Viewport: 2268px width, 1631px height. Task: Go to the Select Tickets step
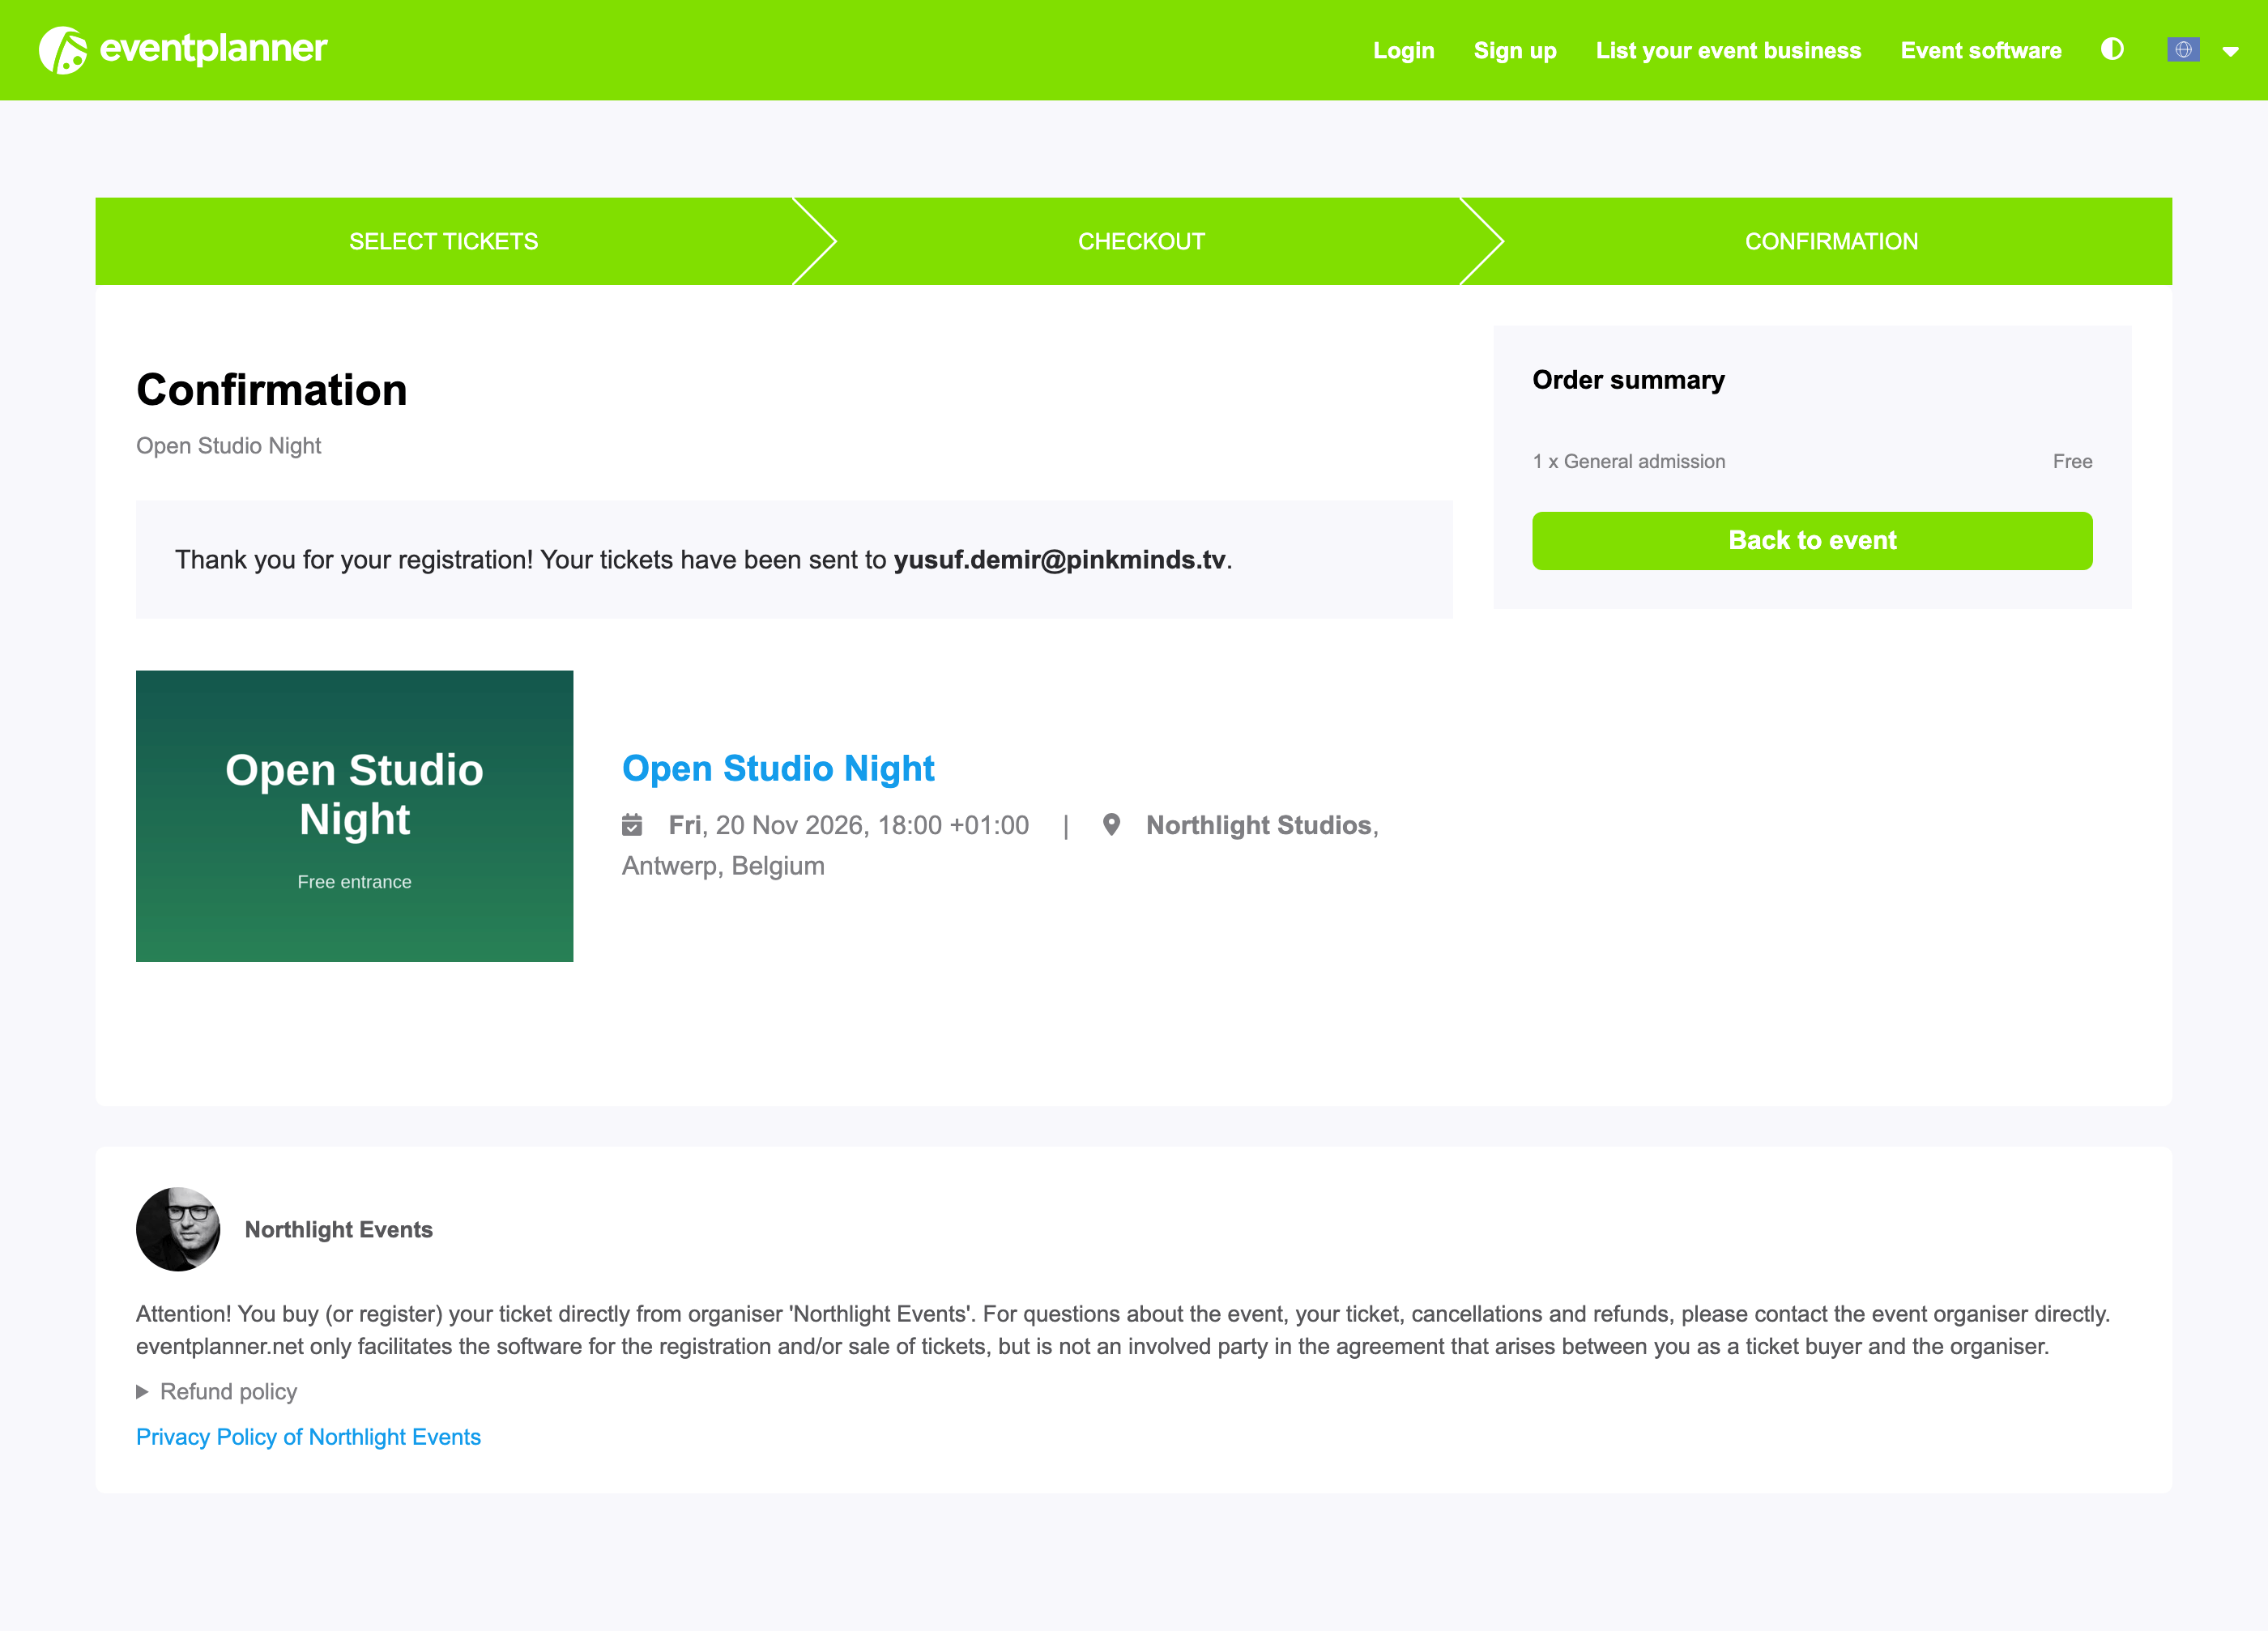[443, 241]
